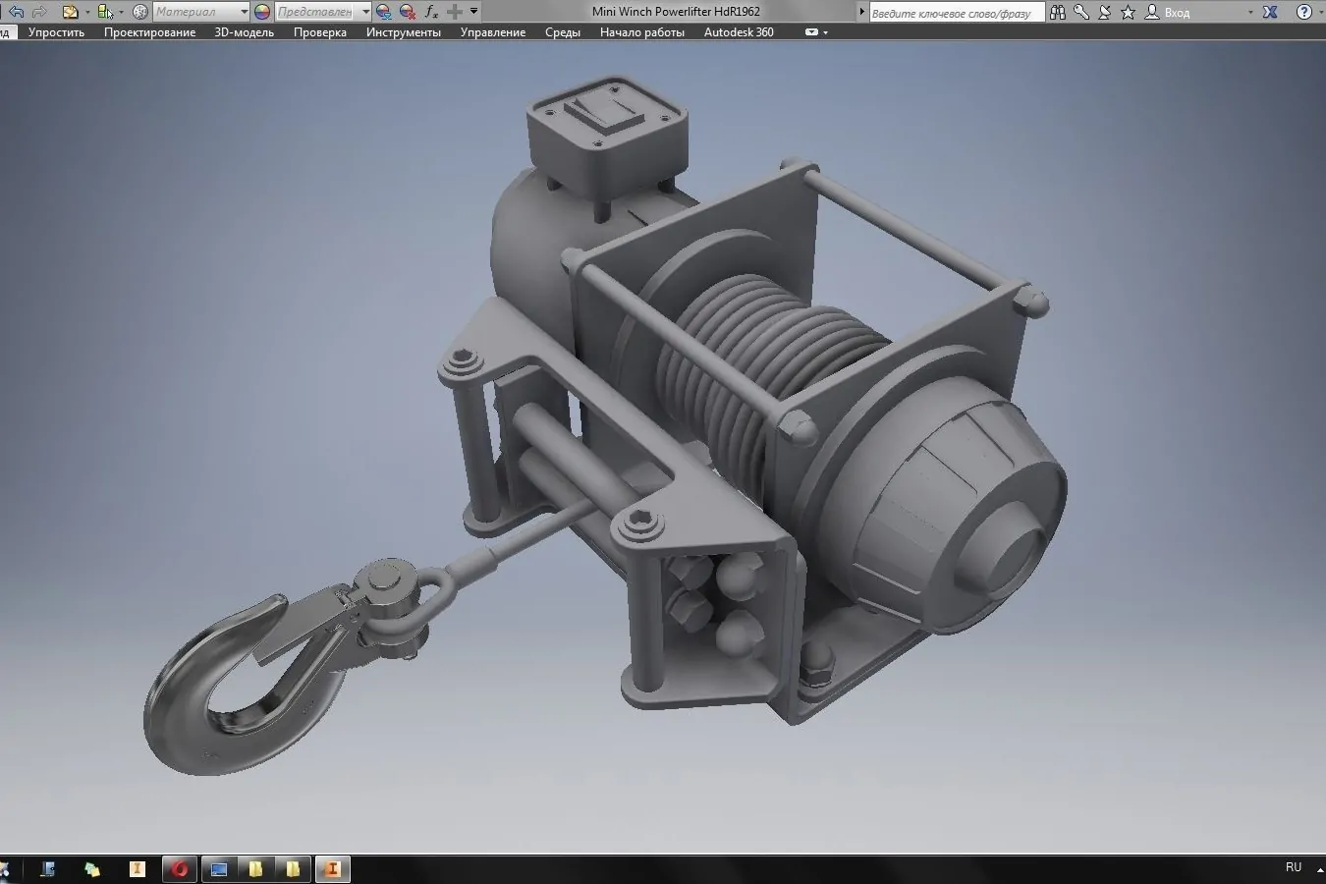Image resolution: width=1326 pixels, height=884 pixels.
Task: Open the Инструменты tab
Action: (x=403, y=32)
